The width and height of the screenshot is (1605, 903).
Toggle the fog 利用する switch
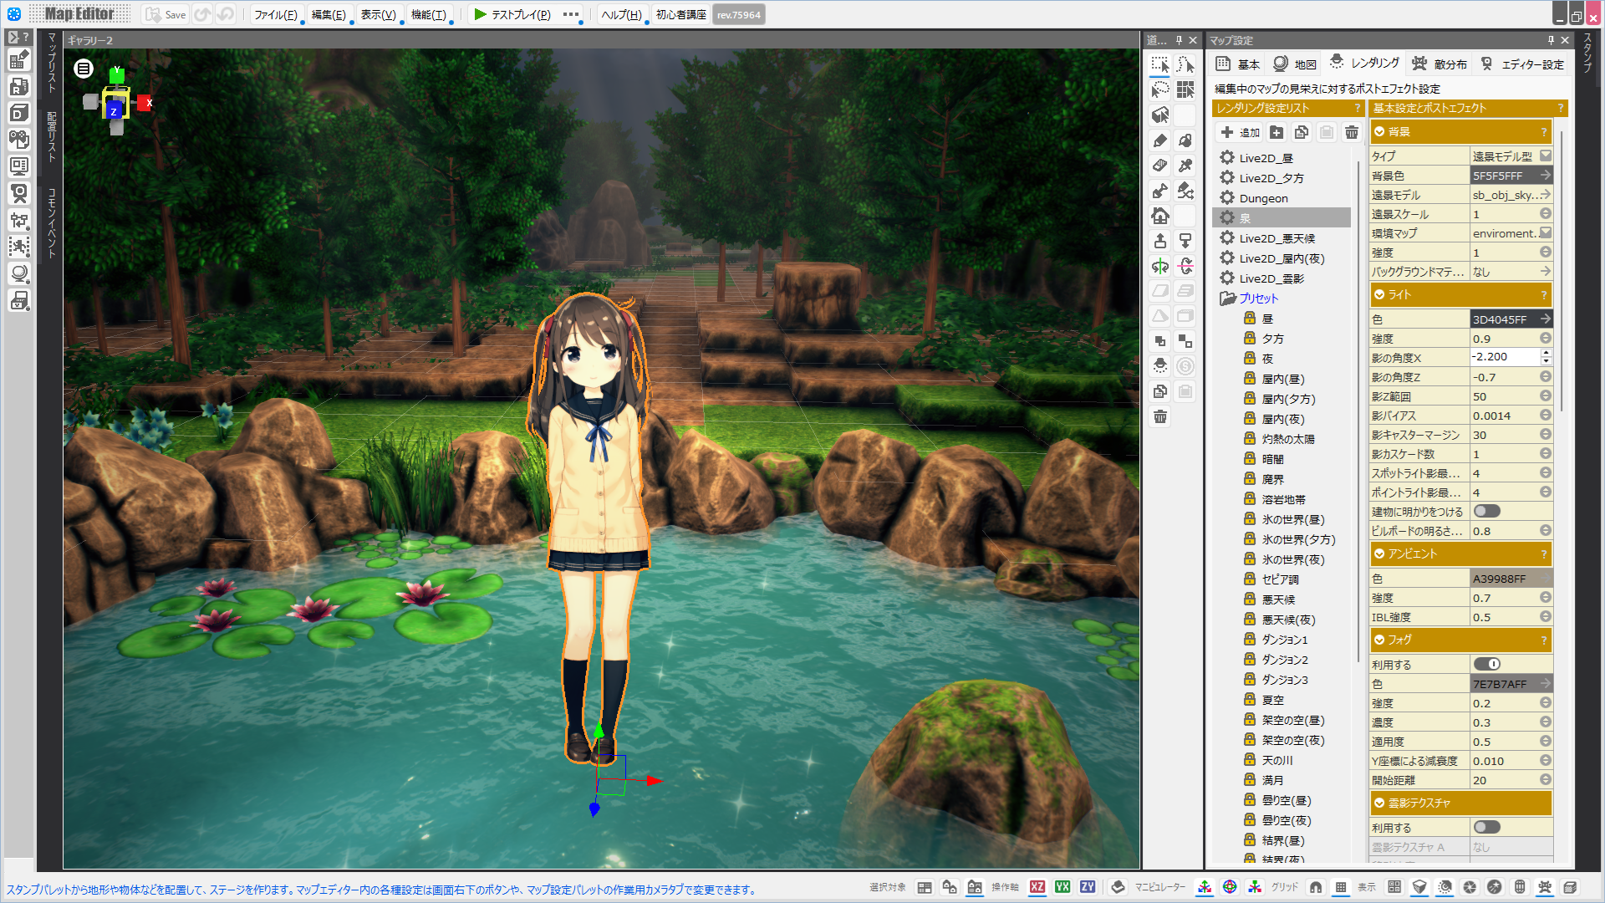[1487, 664]
